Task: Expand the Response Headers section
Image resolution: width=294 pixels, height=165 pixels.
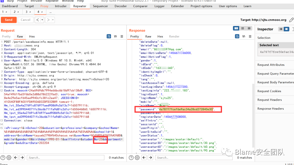Action: coord(270,109)
